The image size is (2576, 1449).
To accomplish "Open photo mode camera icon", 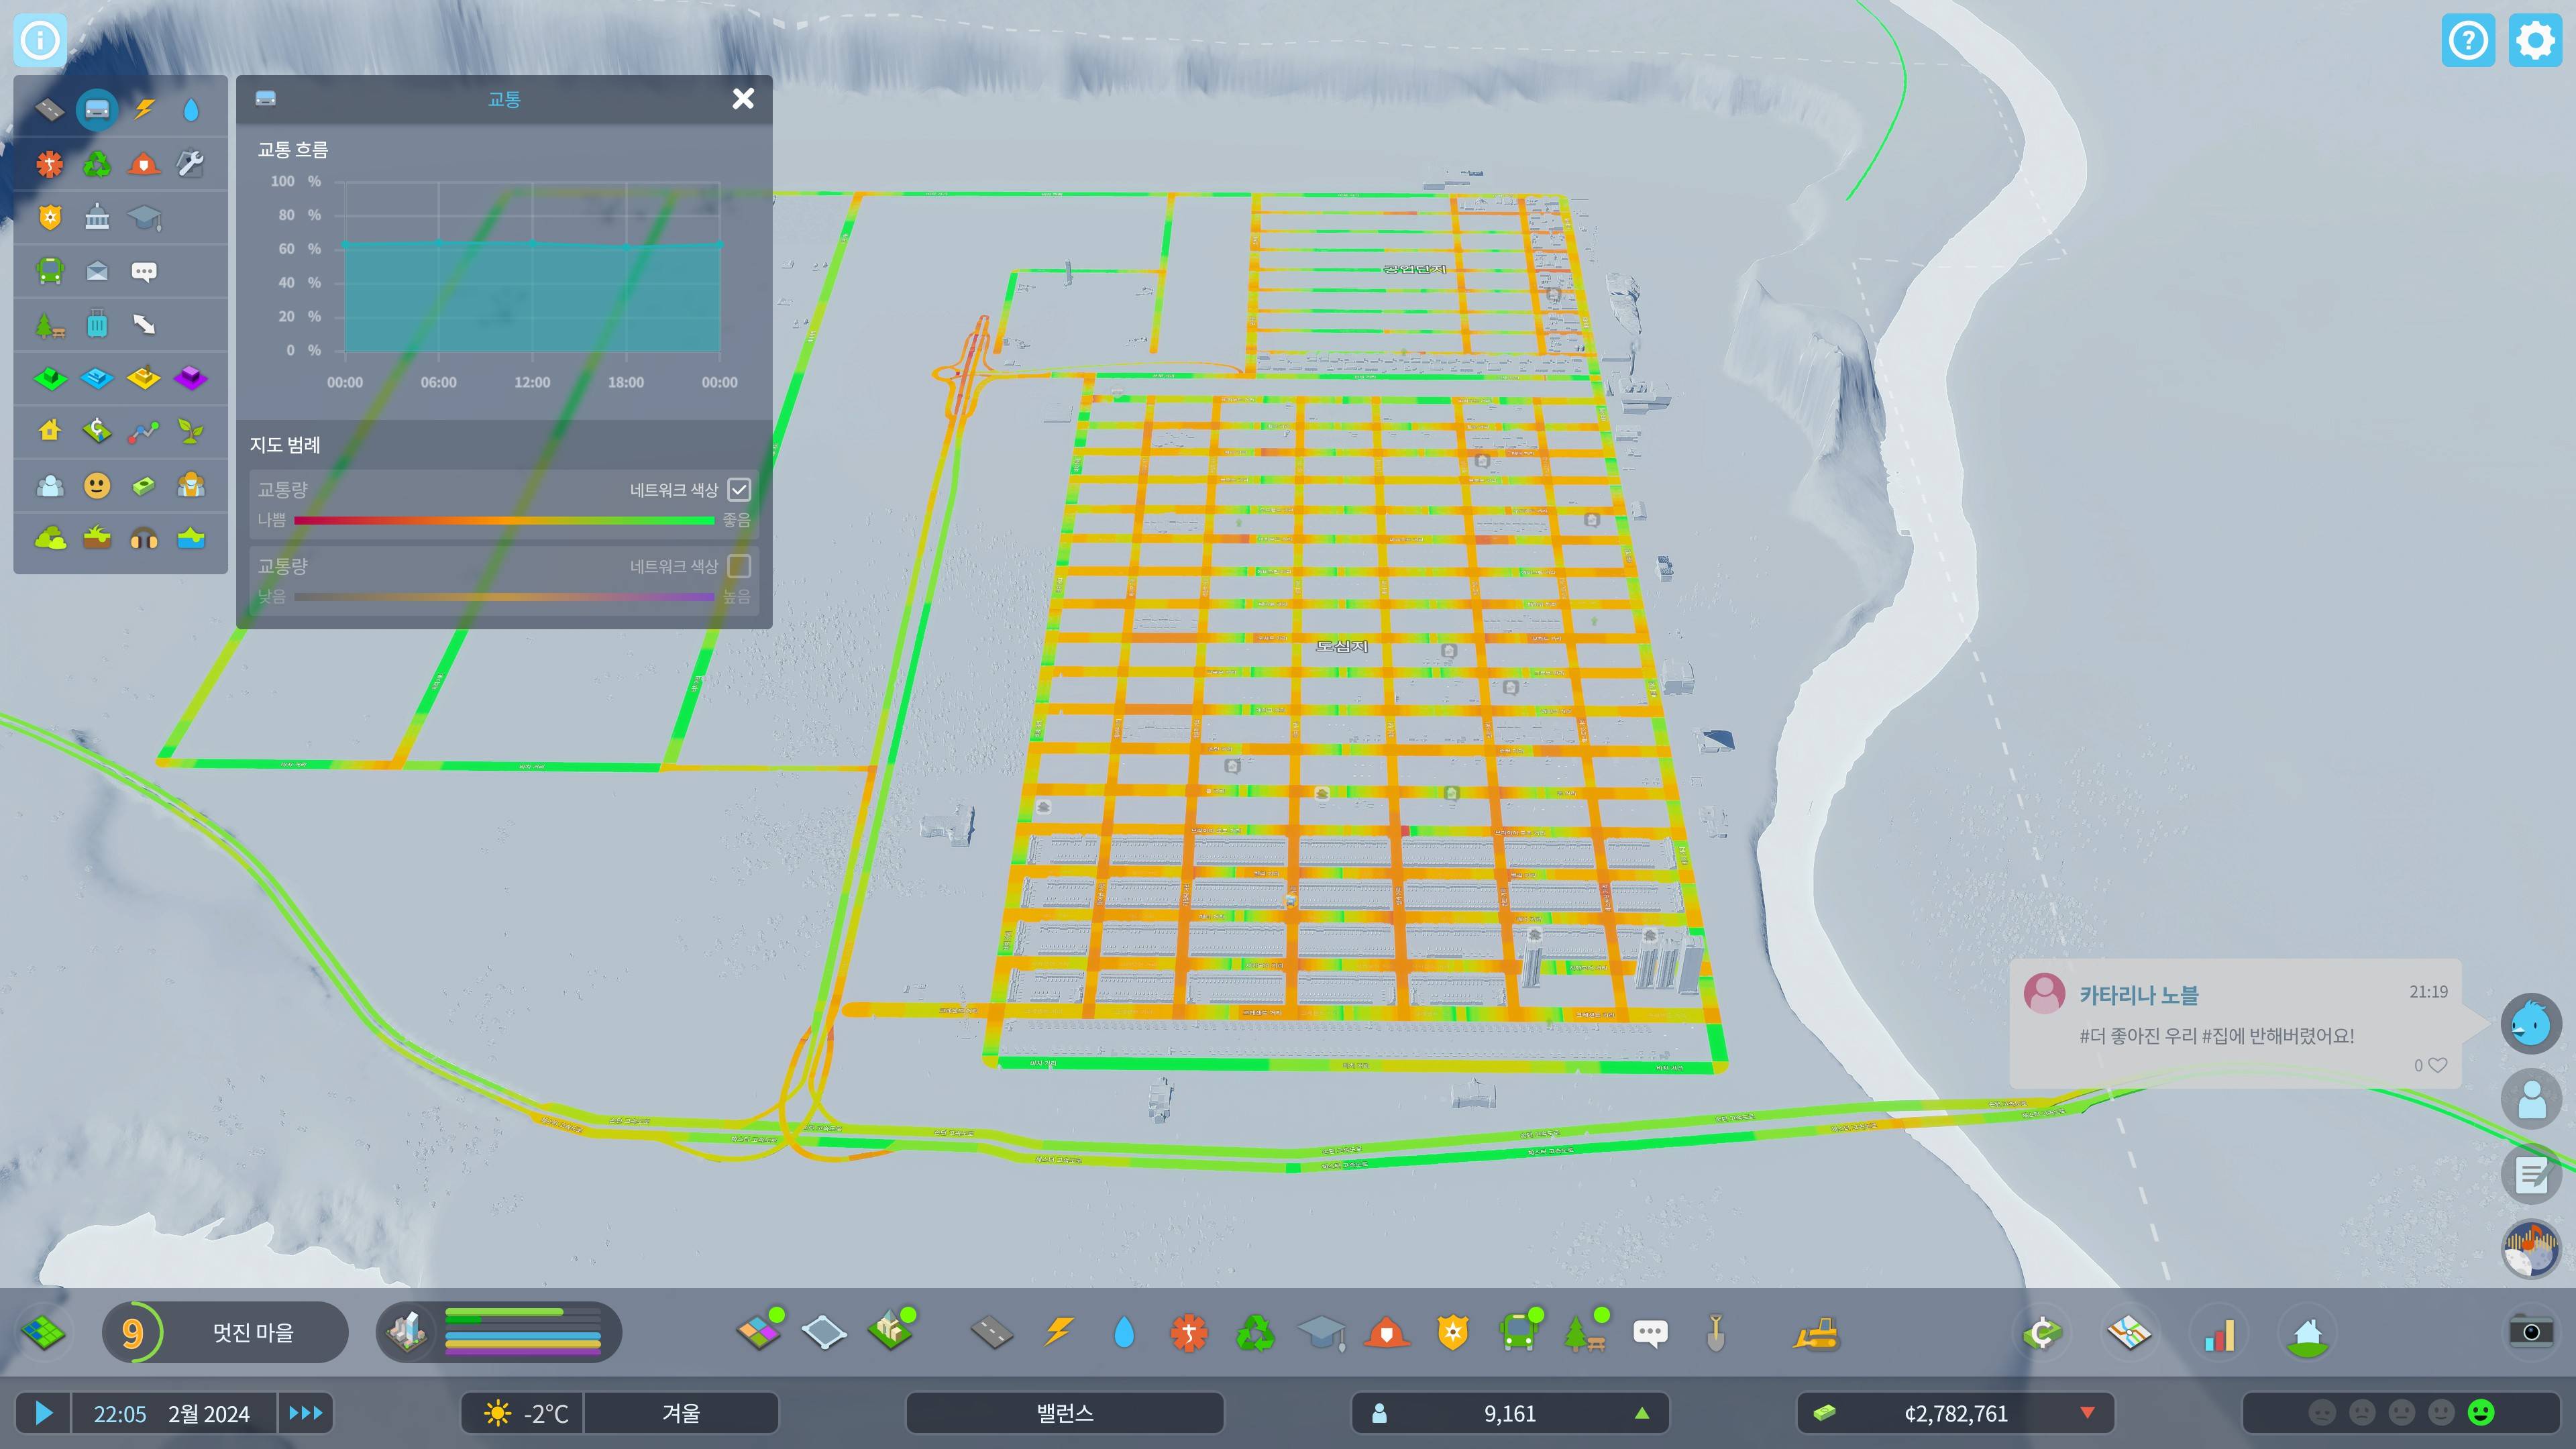I will (2530, 1332).
